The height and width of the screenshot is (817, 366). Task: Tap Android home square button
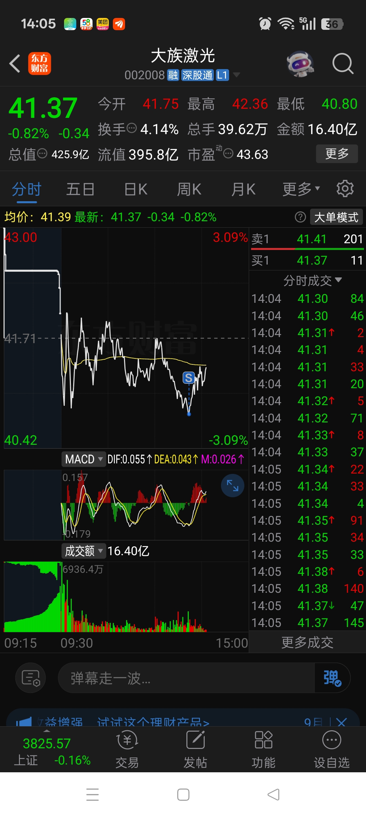[x=183, y=794]
